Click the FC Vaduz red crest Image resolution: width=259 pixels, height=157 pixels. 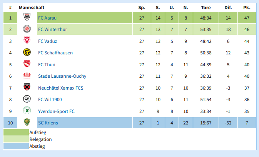[27, 40]
